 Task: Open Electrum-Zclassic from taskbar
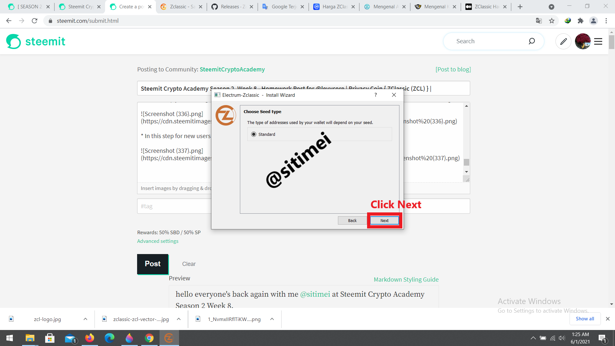(169, 338)
